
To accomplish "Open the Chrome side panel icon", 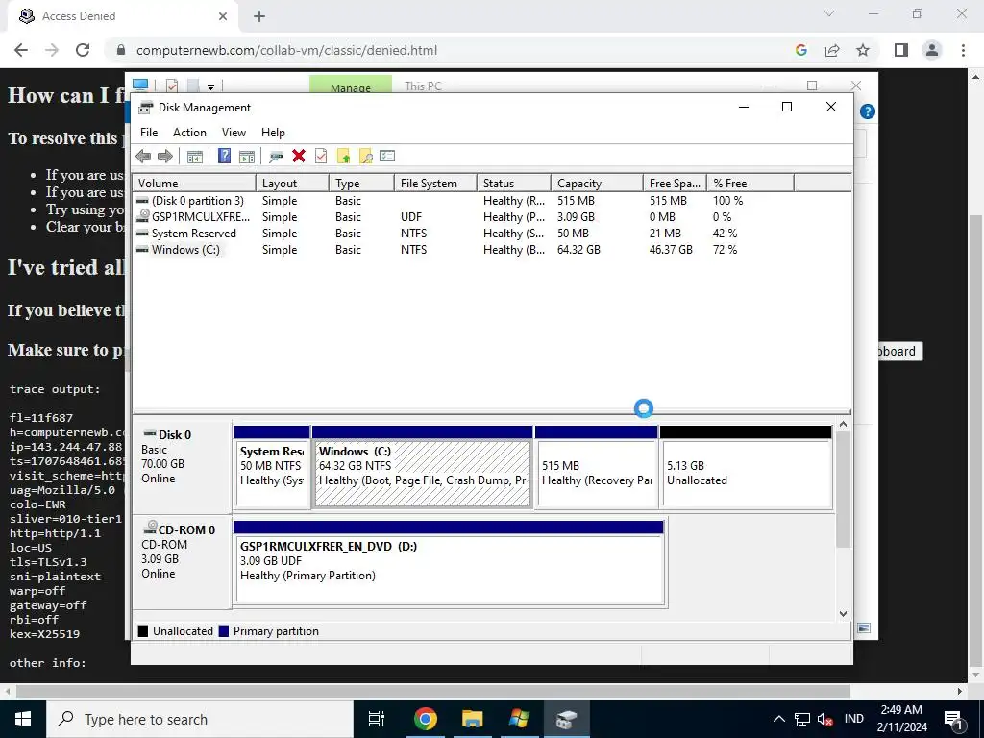I will [x=901, y=50].
